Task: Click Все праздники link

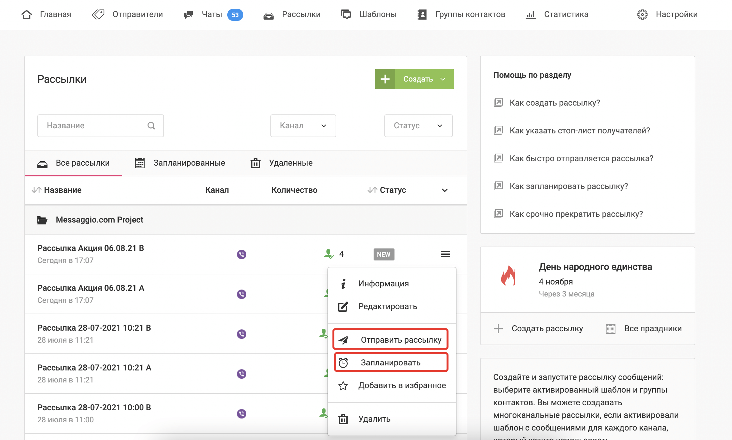Action: click(x=644, y=328)
